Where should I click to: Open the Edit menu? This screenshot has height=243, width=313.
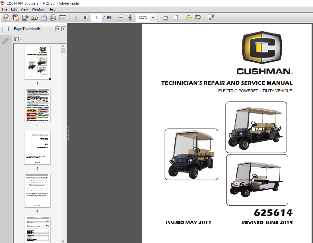pyautogui.click(x=14, y=9)
